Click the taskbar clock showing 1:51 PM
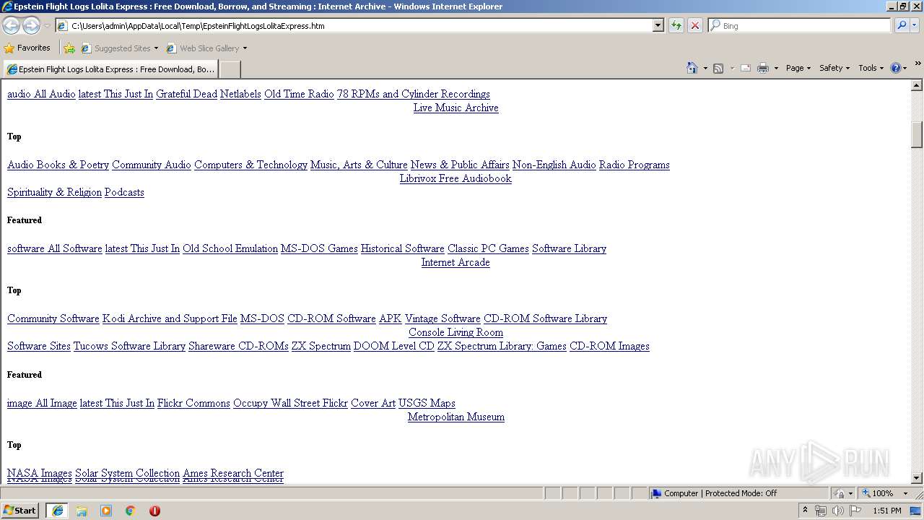The width and height of the screenshot is (924, 520). coord(887,511)
